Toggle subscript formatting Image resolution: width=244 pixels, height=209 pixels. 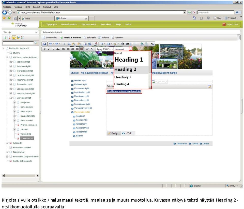[x=92, y=49]
